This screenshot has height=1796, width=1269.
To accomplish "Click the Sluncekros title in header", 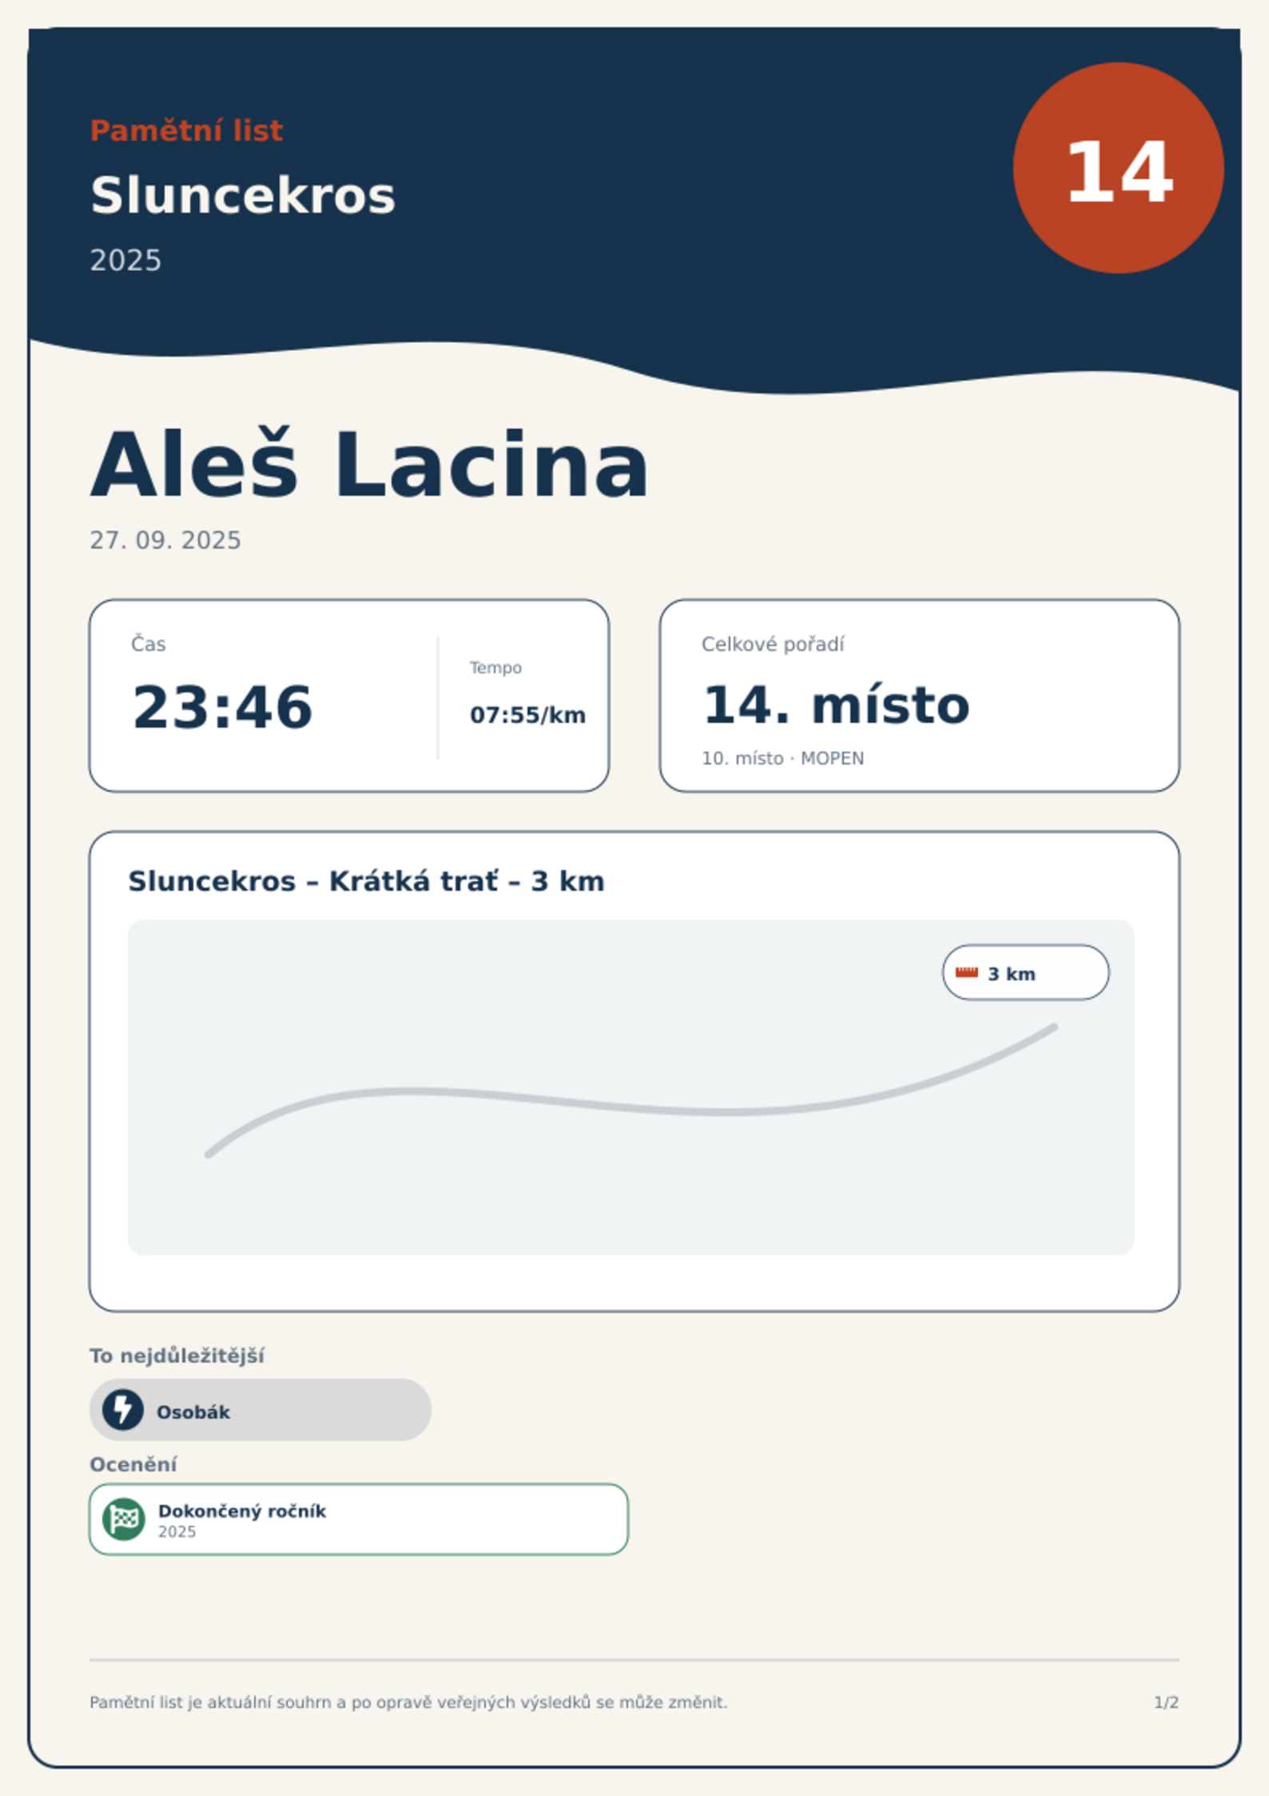I will point(243,195).
